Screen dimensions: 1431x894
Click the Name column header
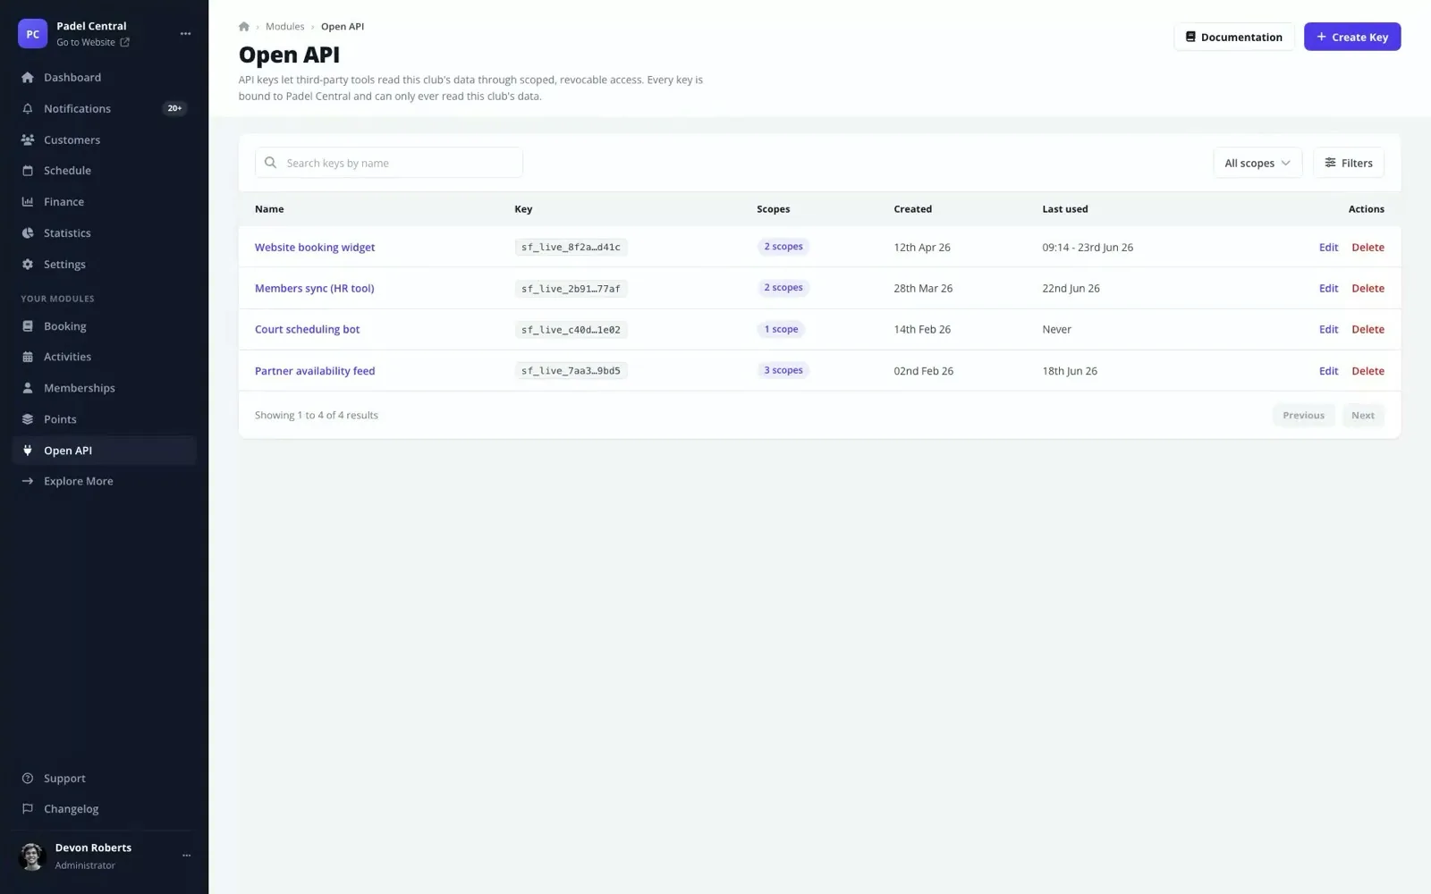tap(269, 209)
